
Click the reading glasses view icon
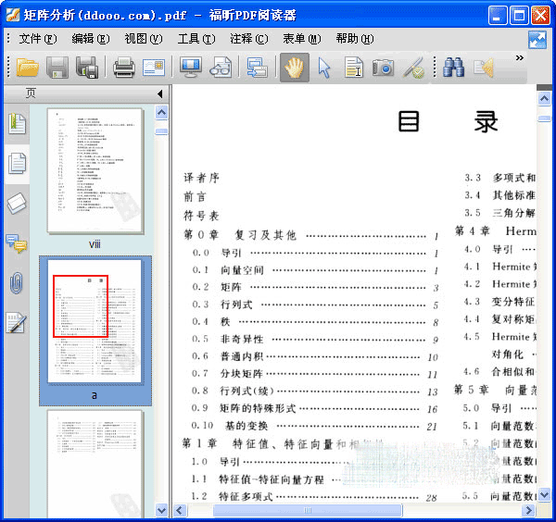click(221, 68)
